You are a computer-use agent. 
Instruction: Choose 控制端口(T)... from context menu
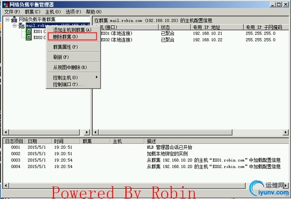pyautogui.click(x=73, y=84)
